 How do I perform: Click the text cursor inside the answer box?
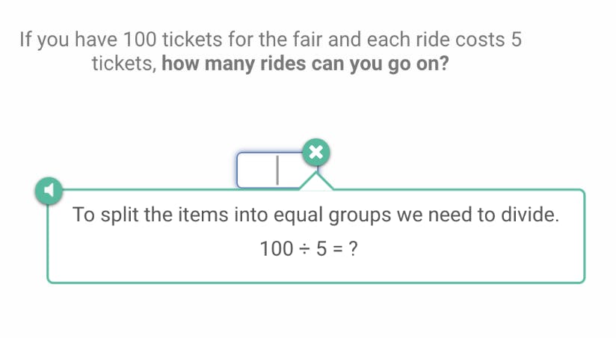pyautogui.click(x=277, y=170)
